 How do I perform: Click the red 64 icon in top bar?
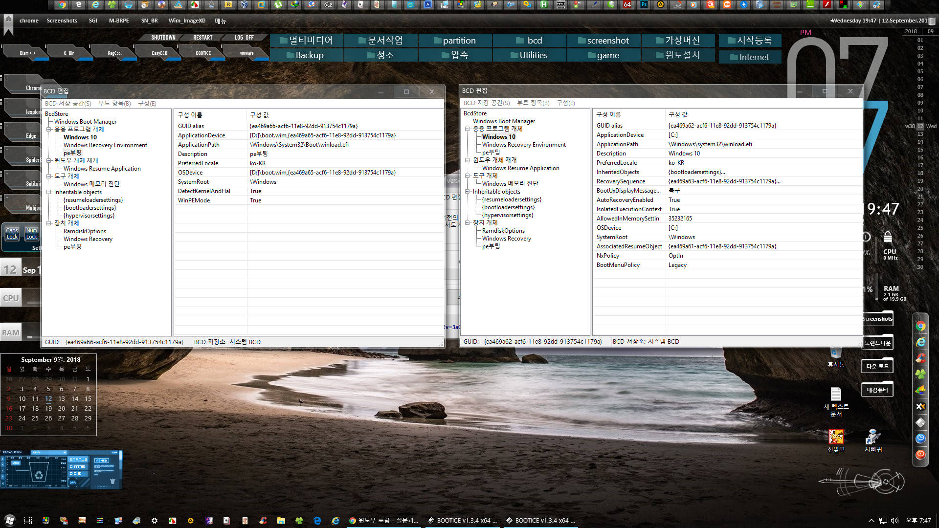627,5
